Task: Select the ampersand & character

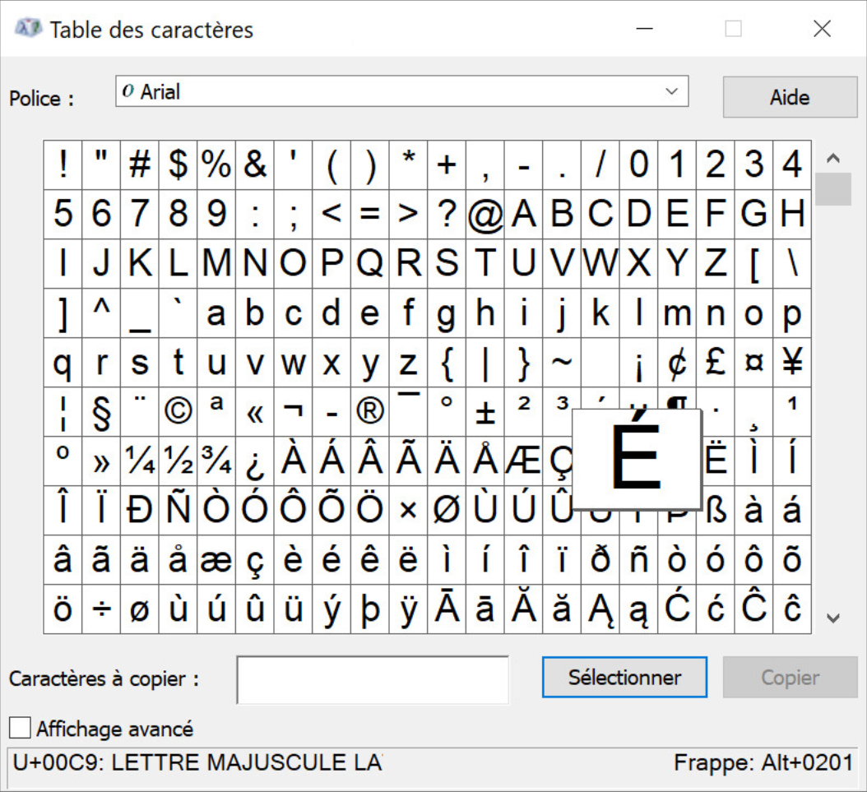Action: 255,164
